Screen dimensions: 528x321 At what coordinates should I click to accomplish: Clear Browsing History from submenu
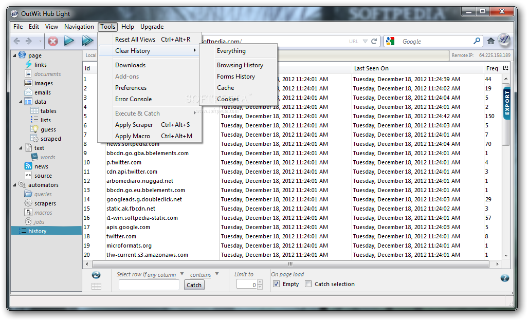point(238,65)
